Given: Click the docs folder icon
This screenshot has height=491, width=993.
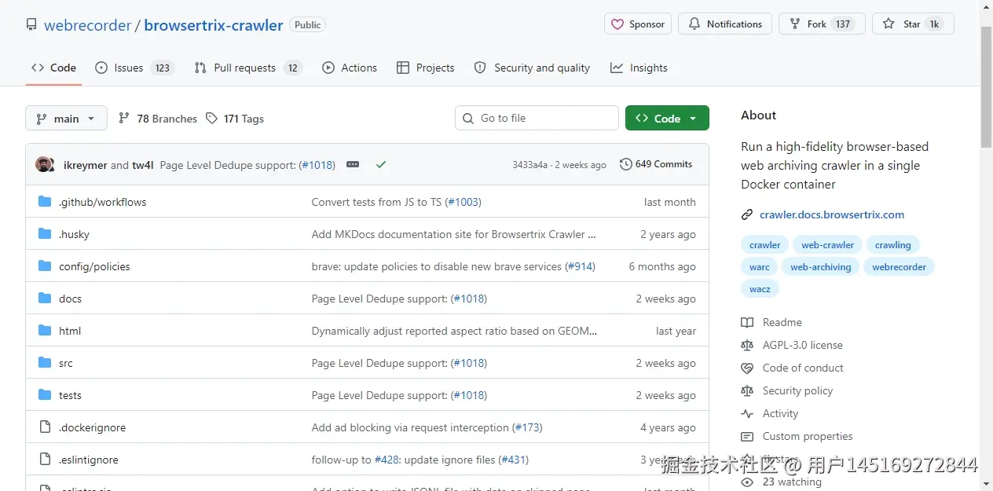Looking at the screenshot, I should point(45,299).
